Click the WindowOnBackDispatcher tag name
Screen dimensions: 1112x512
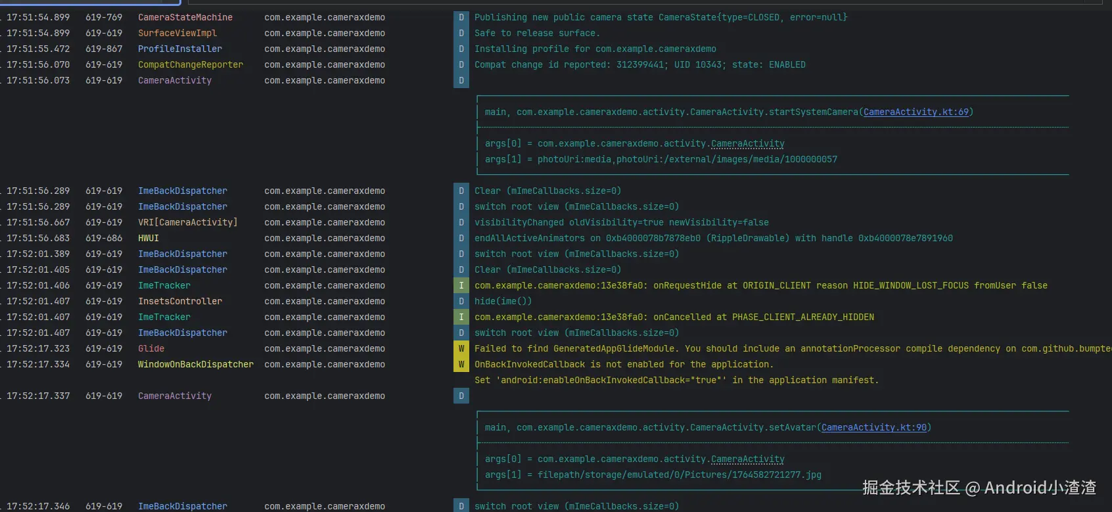(195, 365)
